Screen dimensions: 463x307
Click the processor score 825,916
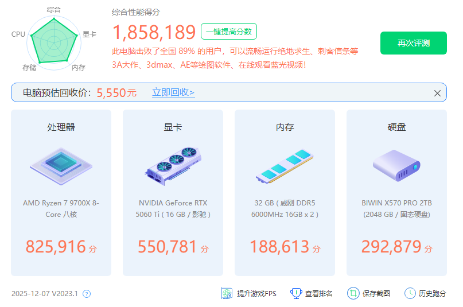click(x=56, y=247)
